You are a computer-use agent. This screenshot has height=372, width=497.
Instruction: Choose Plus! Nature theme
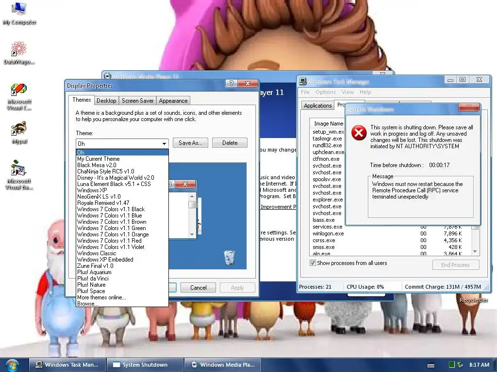(122, 285)
